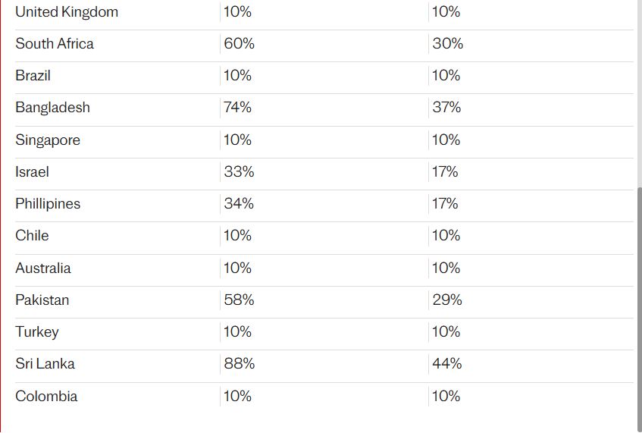This screenshot has width=642, height=433.
Task: Click the Colombia country name
Action: (46, 397)
